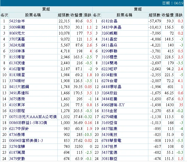This screenshot has width=187, height=162.
Task: Open sell-side stock 5483中美晶
Action: [111, 27]
